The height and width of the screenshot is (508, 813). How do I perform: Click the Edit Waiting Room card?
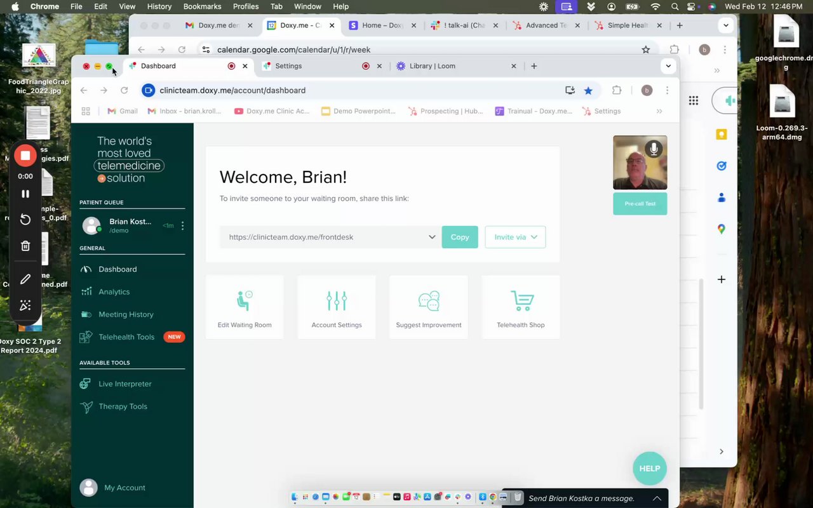245,307
